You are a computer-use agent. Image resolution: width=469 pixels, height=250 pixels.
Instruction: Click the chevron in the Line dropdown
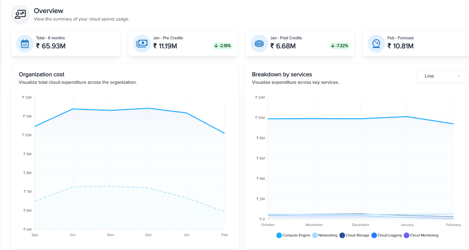coord(459,76)
